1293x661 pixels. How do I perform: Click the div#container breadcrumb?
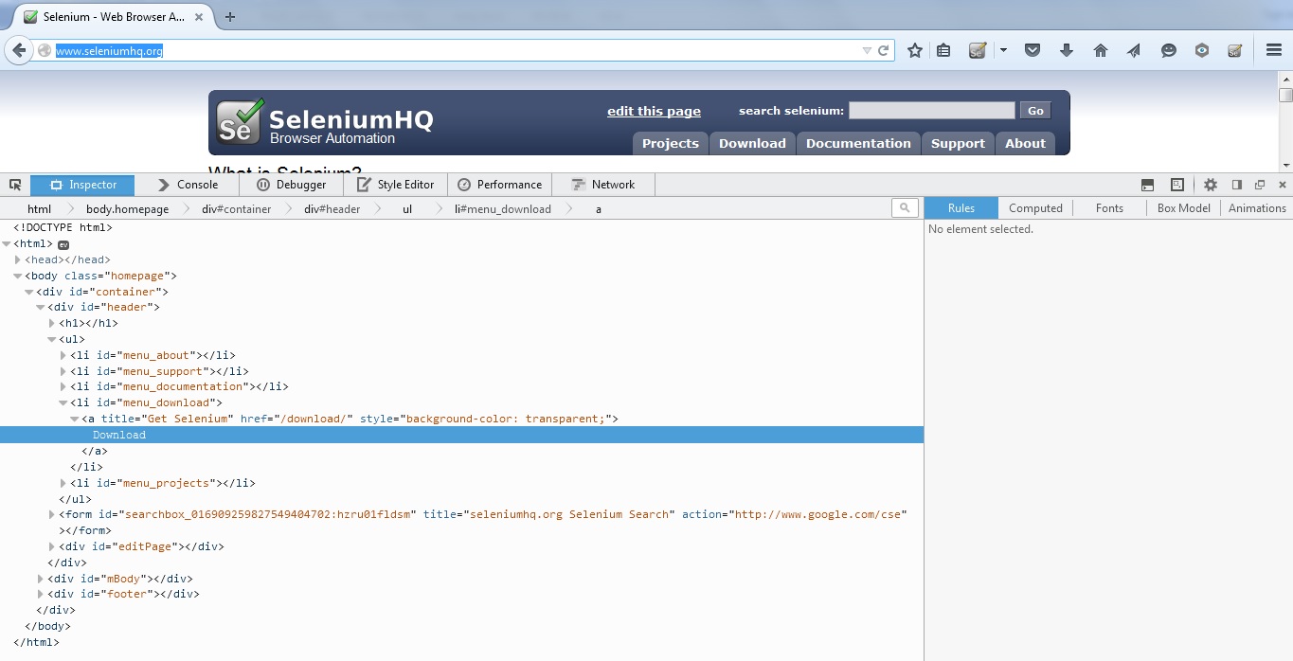coord(236,209)
